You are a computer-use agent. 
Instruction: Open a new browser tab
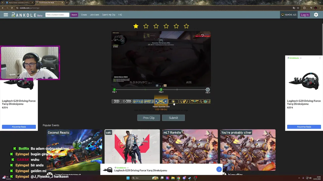coord(67,3)
